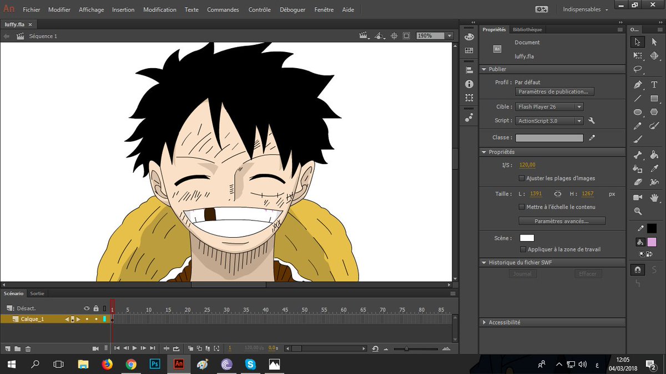Select the Paint Bucket tool

click(x=654, y=155)
